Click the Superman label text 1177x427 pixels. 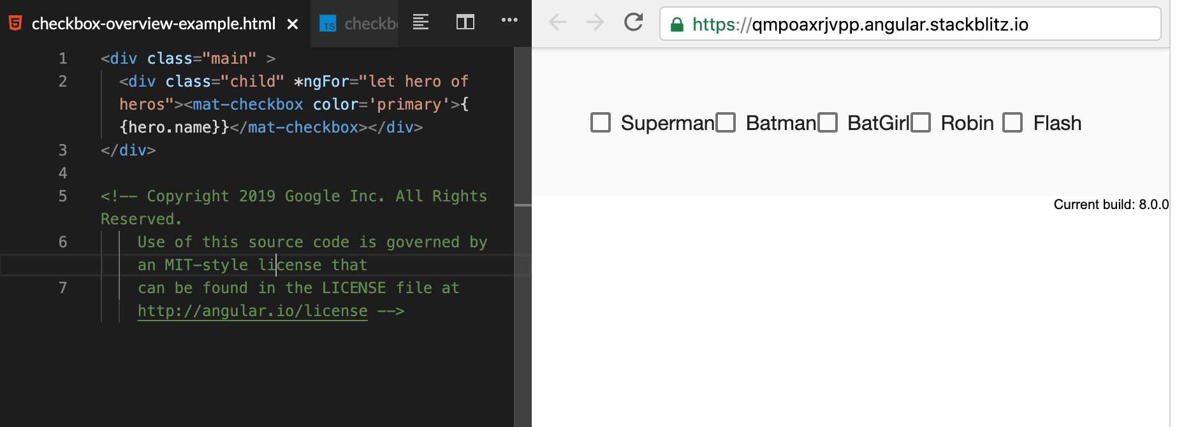pyautogui.click(x=668, y=123)
